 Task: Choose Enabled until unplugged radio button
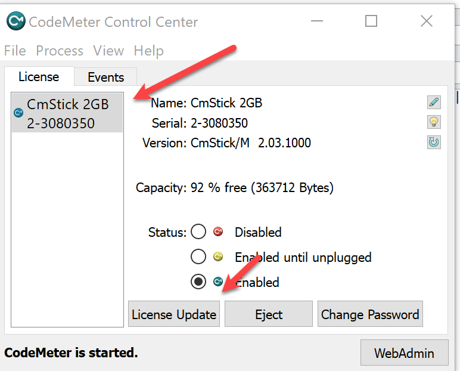198,257
